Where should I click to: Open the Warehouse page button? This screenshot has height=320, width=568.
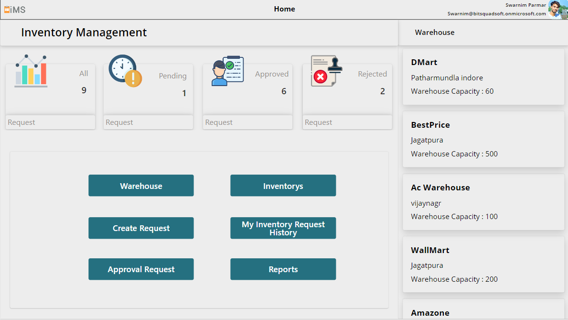pos(141,186)
